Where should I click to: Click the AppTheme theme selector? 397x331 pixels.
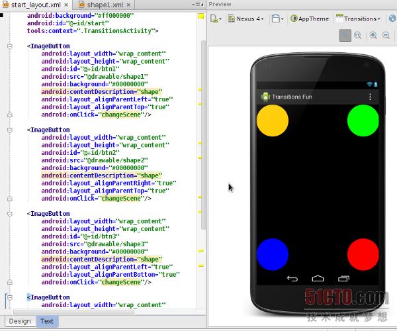pyautogui.click(x=310, y=19)
